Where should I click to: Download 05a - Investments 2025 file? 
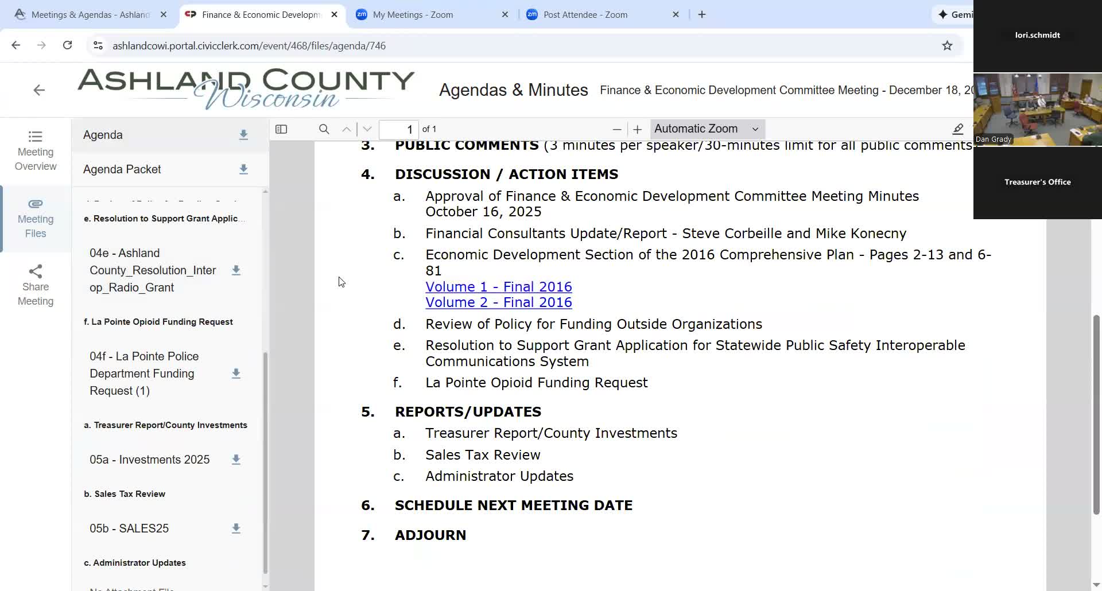(x=235, y=459)
